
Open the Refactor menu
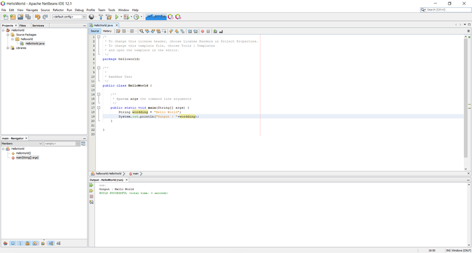pos(58,10)
